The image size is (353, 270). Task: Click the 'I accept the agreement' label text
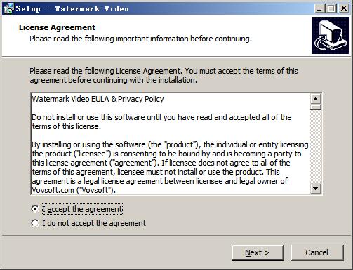[x=82, y=209]
